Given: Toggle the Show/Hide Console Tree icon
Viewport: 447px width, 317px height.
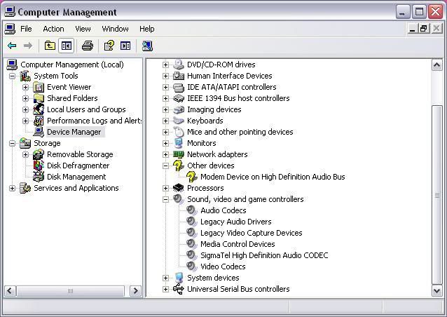Looking at the screenshot, I should pyautogui.click(x=67, y=46).
